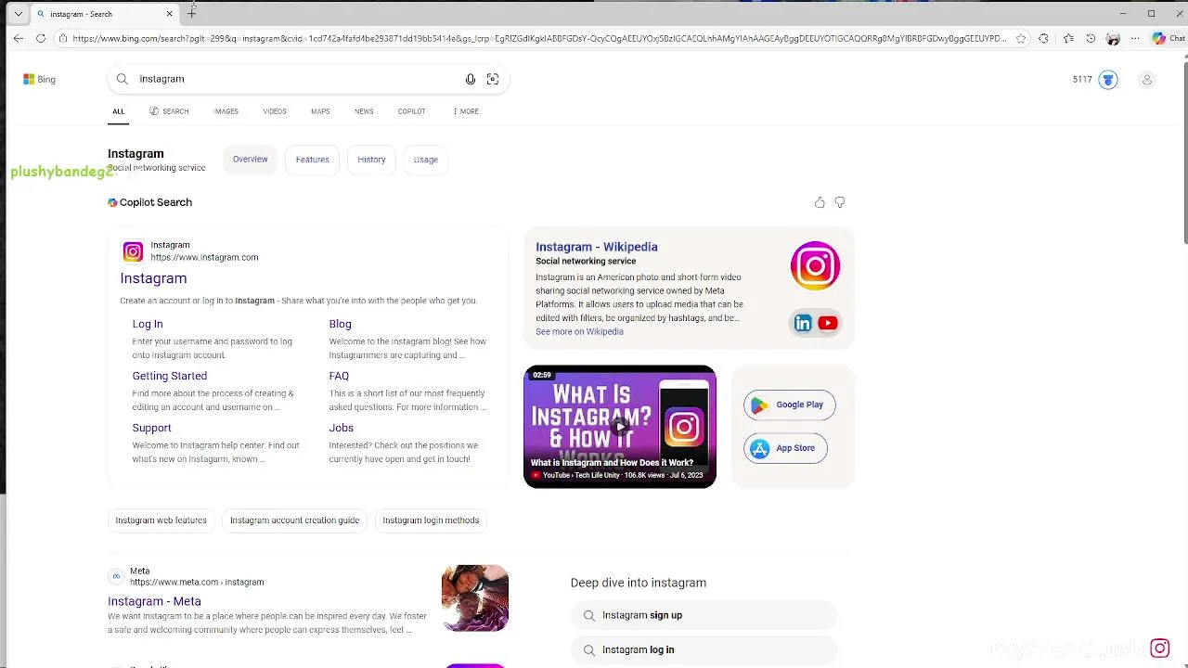This screenshot has height=668, width=1188.
Task: Dislike the Copilot Search answer thumbs down
Action: point(840,202)
